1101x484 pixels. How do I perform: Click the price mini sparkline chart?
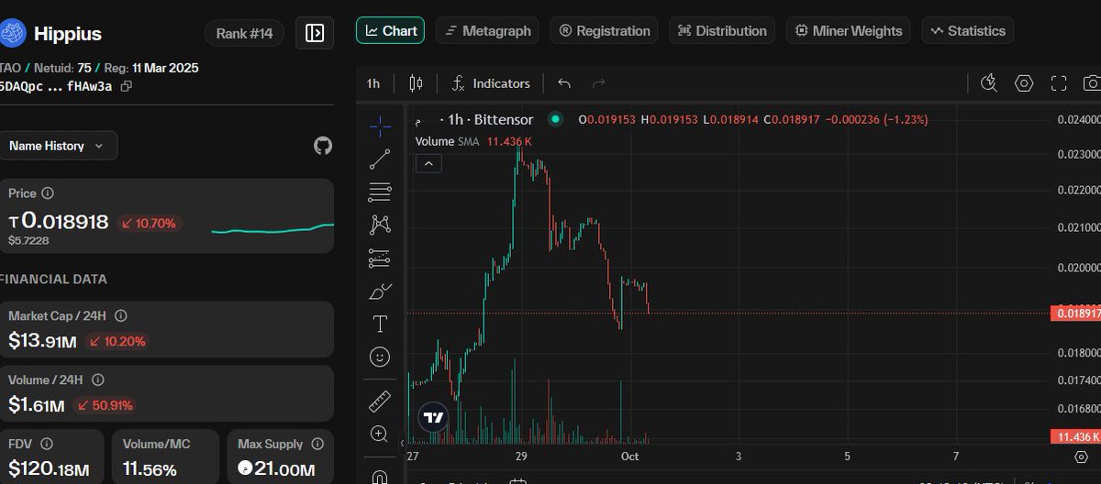point(272,227)
